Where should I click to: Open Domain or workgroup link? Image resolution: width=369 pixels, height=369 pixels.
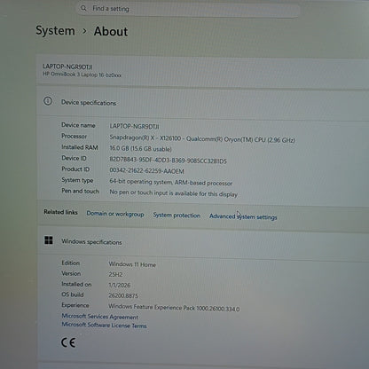point(115,214)
